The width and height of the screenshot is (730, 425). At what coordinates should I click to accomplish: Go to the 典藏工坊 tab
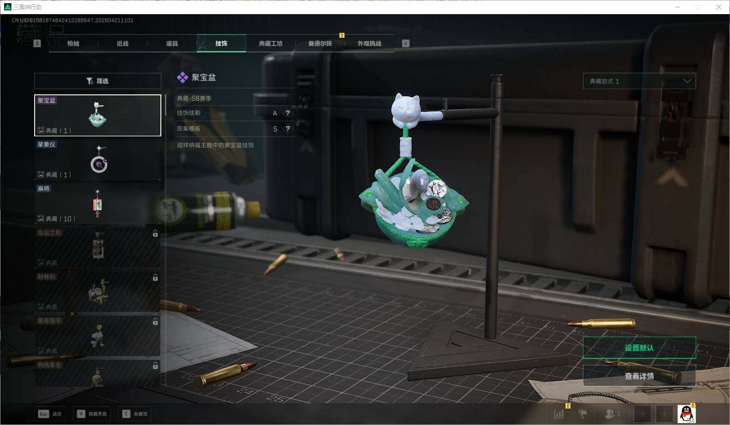271,43
